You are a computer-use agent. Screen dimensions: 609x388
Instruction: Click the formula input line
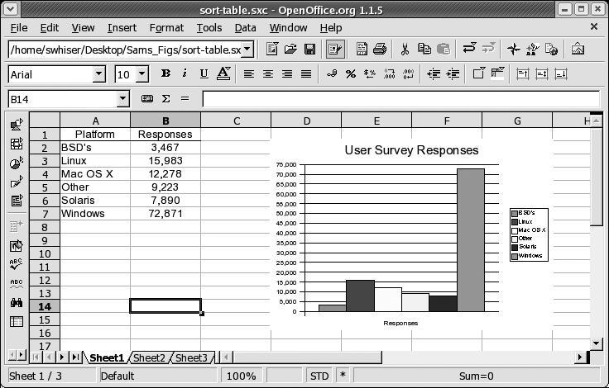(400, 99)
